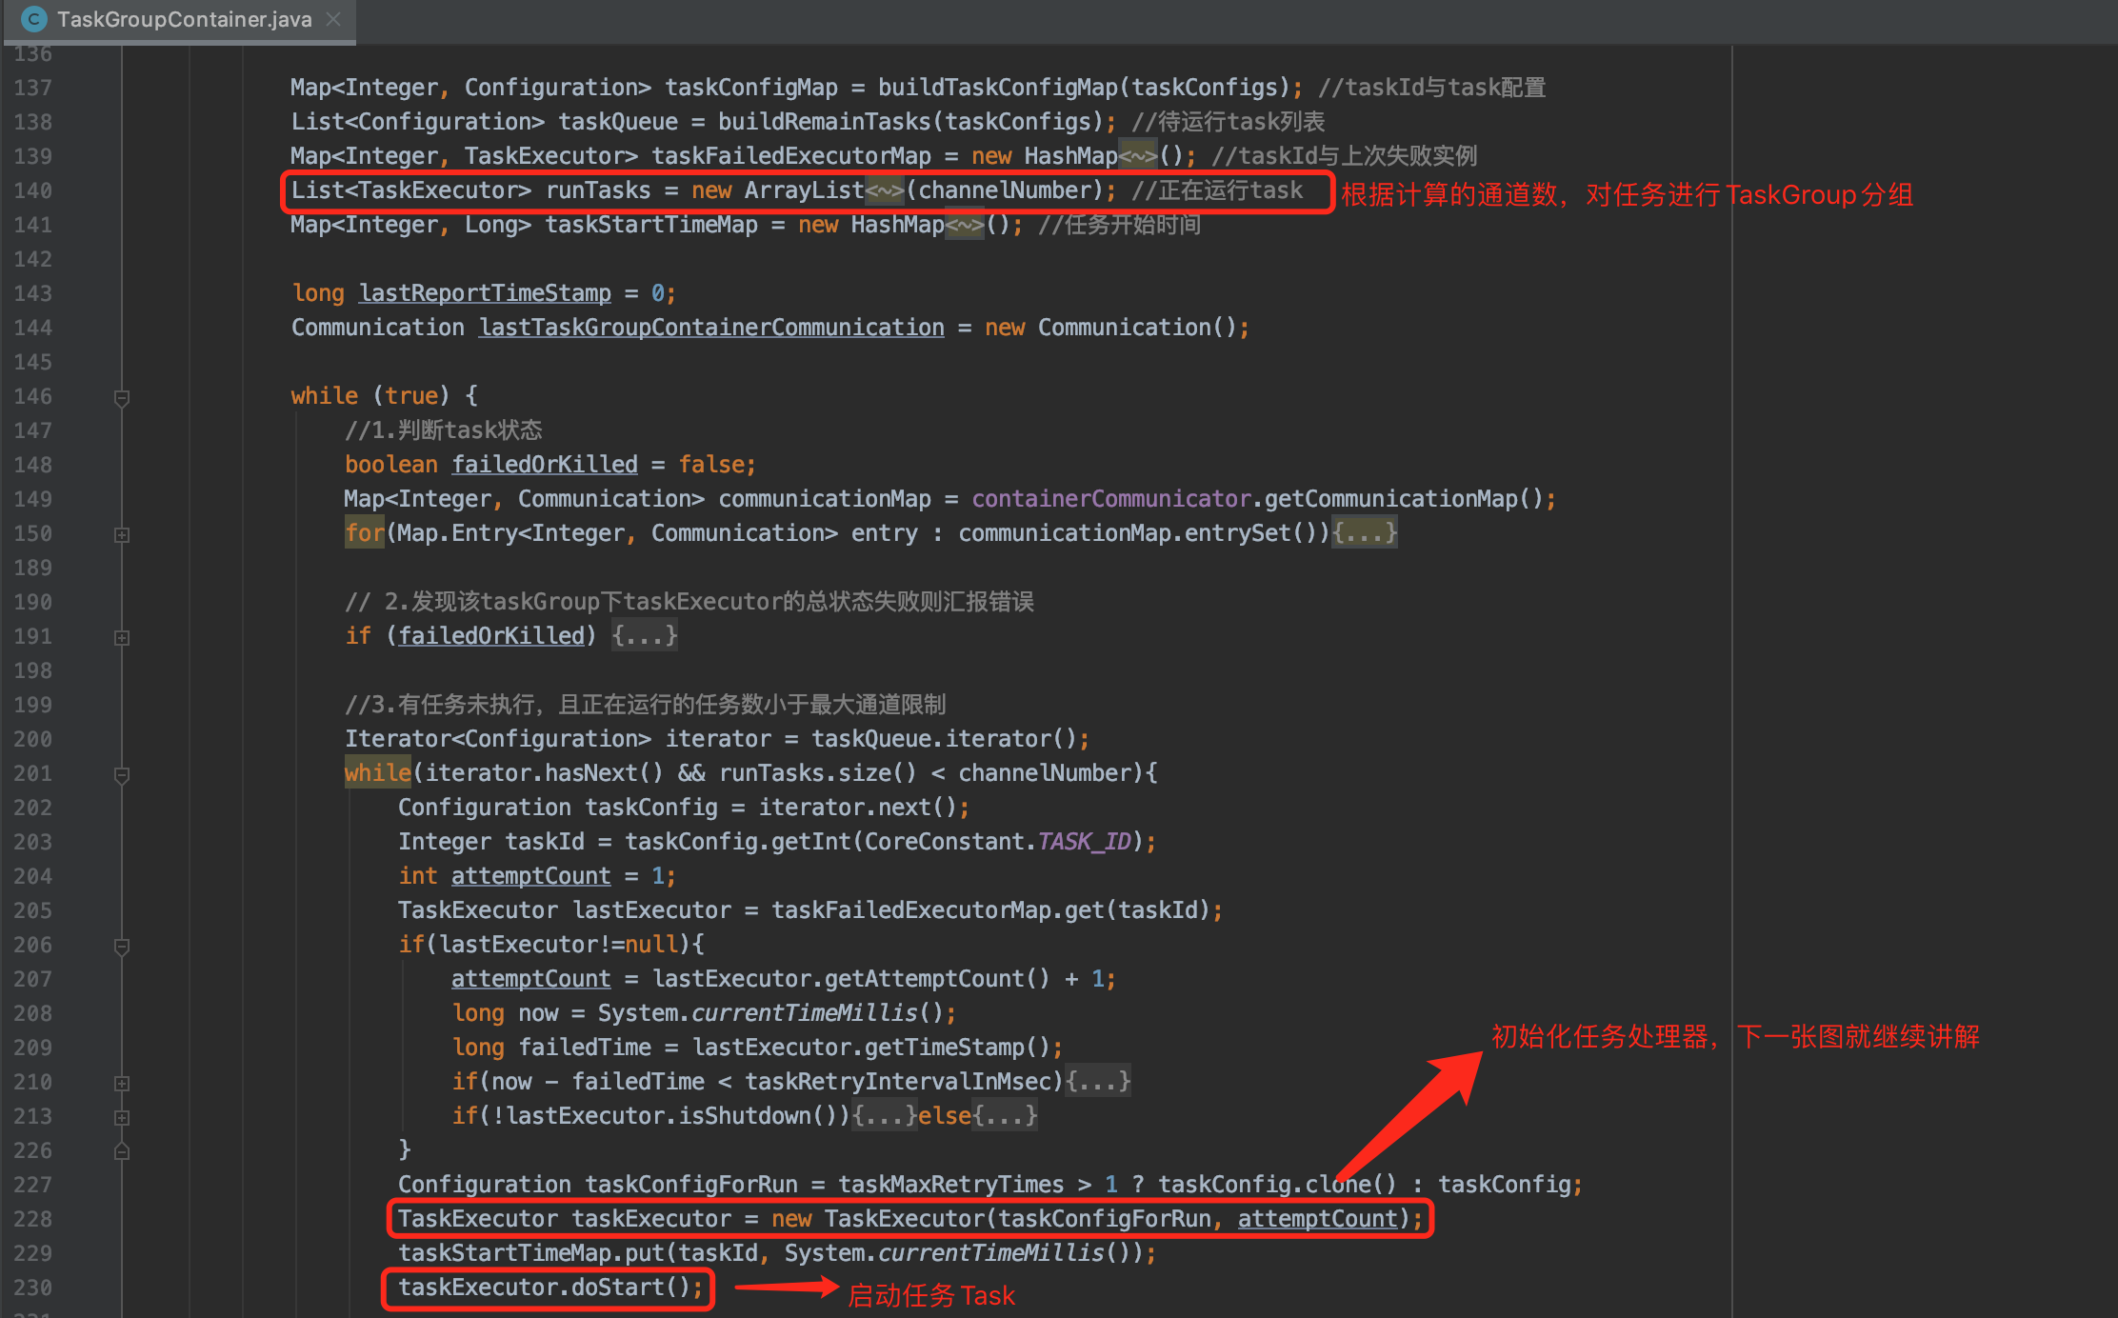
Task: Close the TaskGroupContainer.java editor tab
Action: pos(333,19)
